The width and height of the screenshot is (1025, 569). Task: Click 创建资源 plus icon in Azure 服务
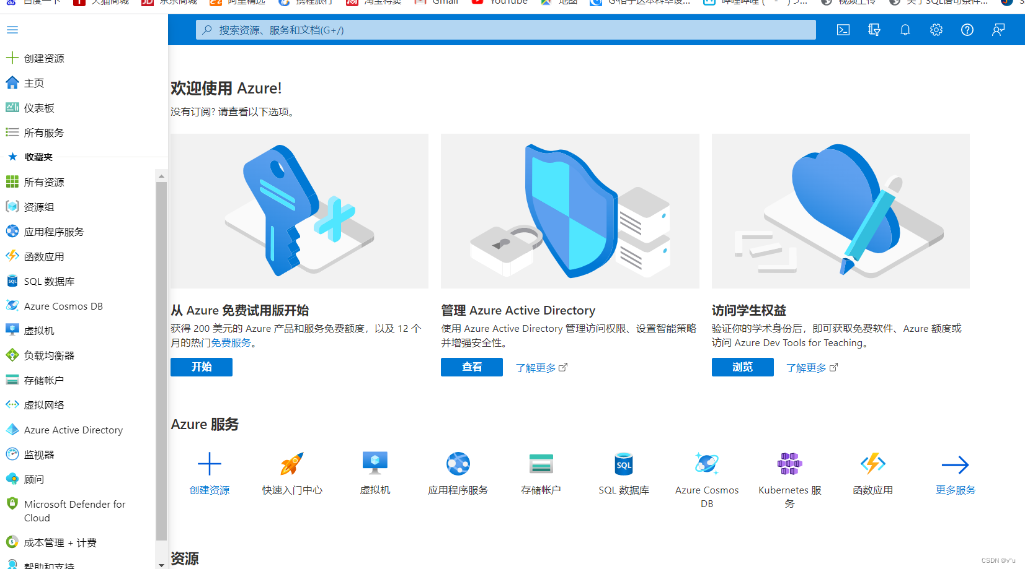[210, 464]
